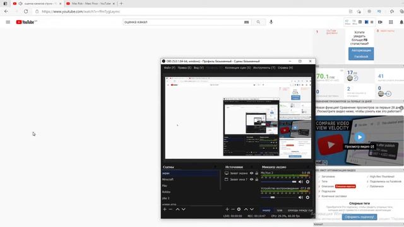This screenshot has height=227, width=404.
Task: Click the Facebook authorization button
Action: click(361, 54)
